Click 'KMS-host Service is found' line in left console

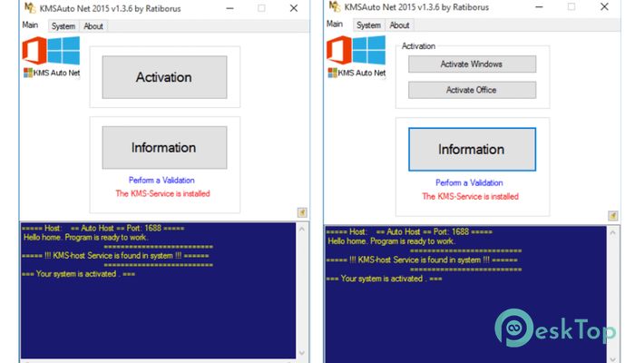115,256
